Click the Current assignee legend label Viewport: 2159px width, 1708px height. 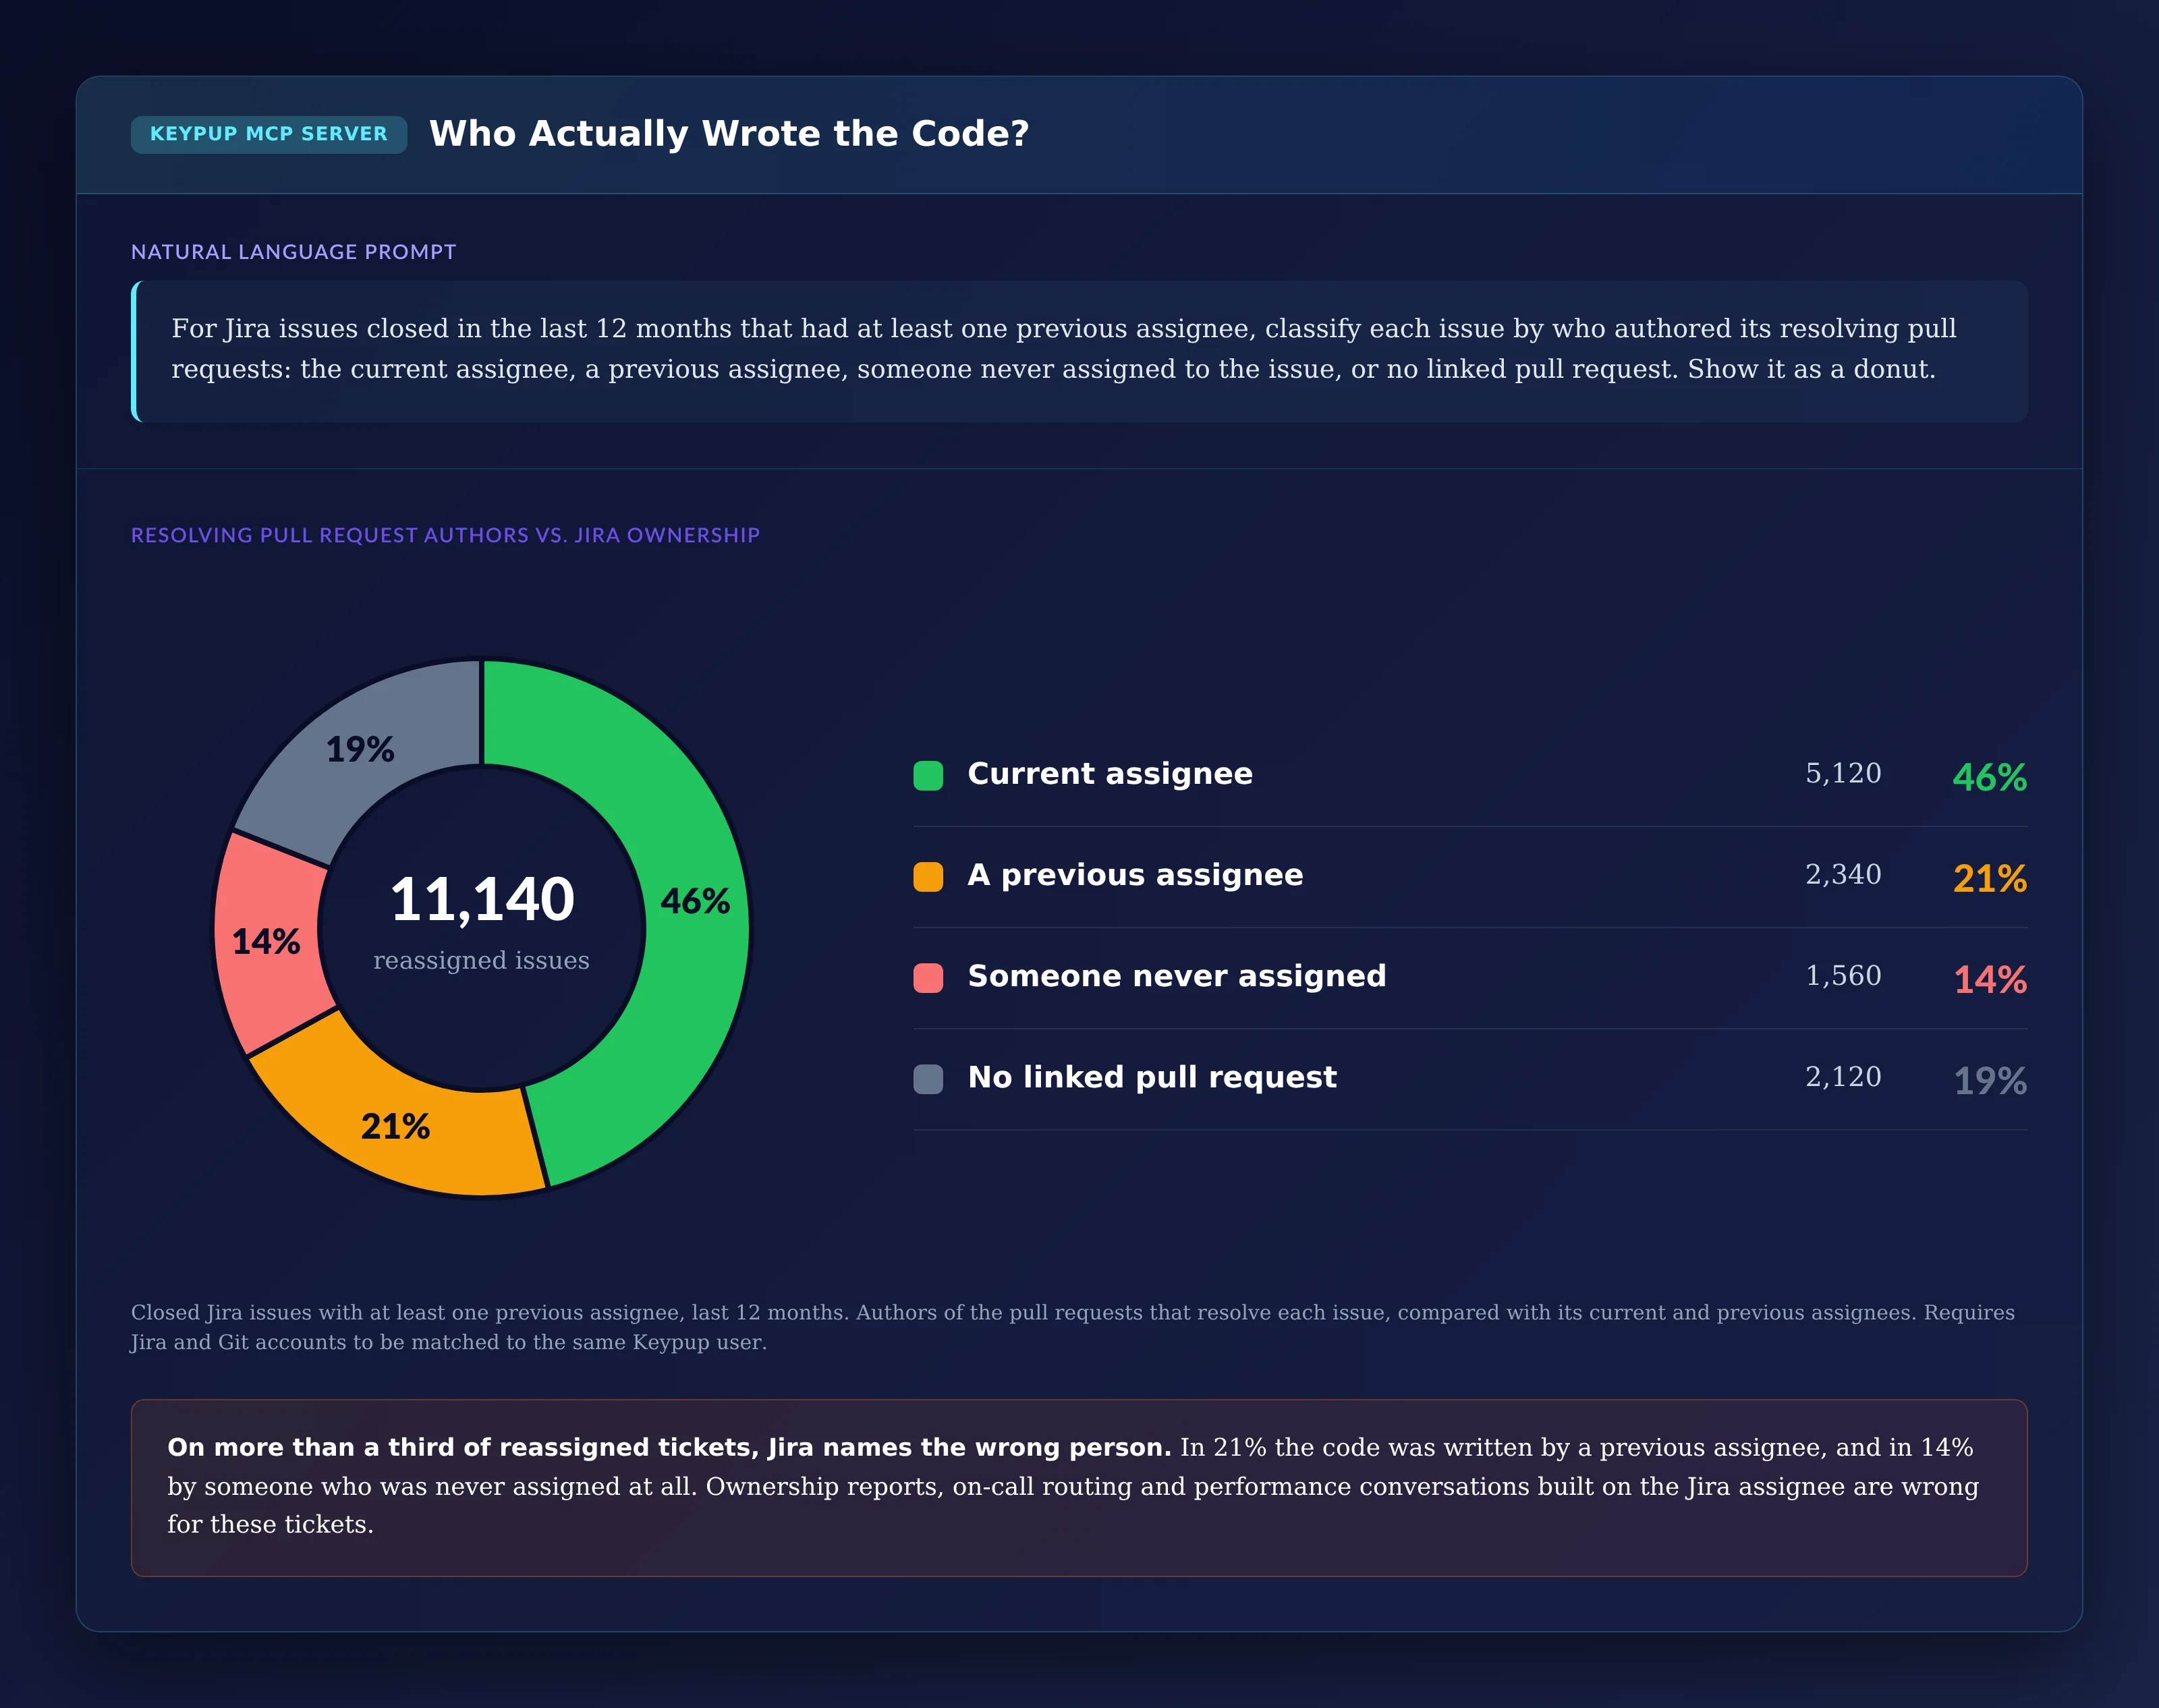point(1110,774)
